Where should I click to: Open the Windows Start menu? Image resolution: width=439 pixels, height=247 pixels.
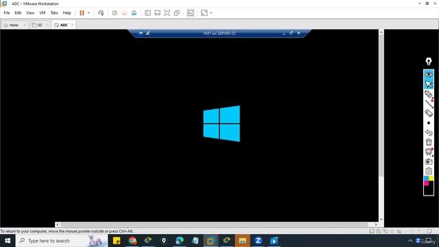8,241
